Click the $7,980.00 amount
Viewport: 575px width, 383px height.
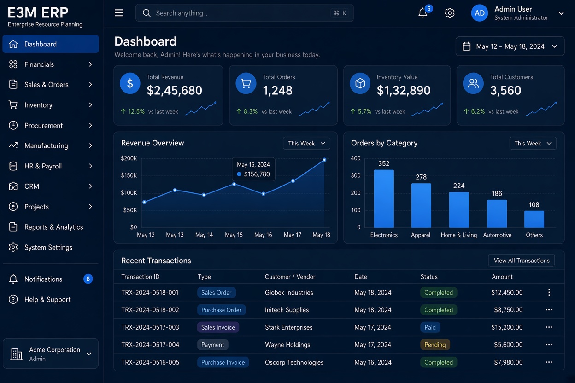point(508,362)
